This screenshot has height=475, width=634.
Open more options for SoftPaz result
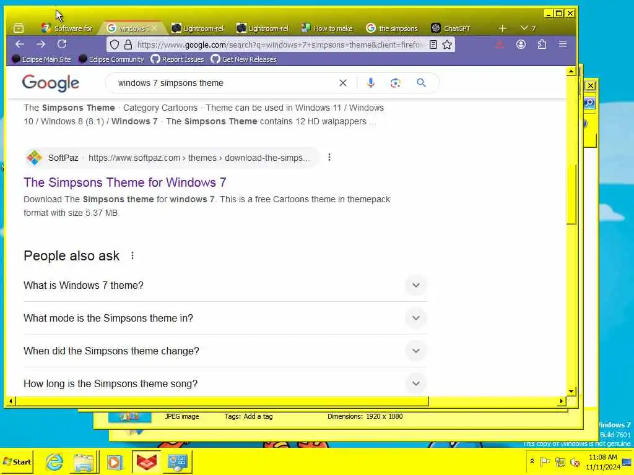click(x=329, y=158)
